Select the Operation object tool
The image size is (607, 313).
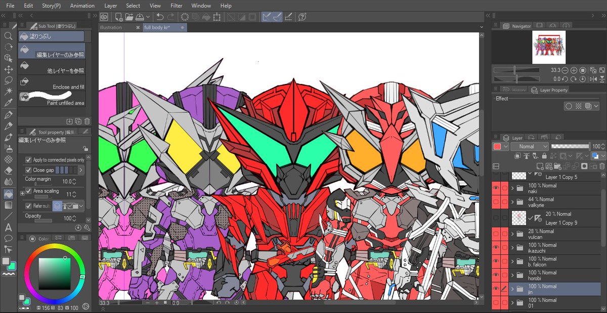click(9, 58)
